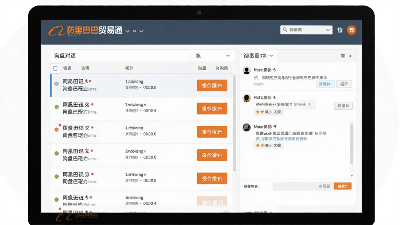Viewport: 400px width, 225px height.
Task: Click the star tag under the Hat€ message
Action: coord(268,112)
